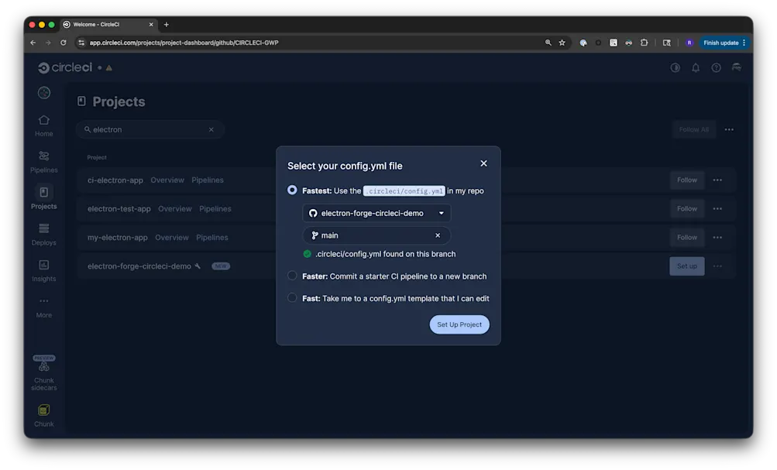
Task: Bookmark this page with the star icon
Action: point(562,43)
